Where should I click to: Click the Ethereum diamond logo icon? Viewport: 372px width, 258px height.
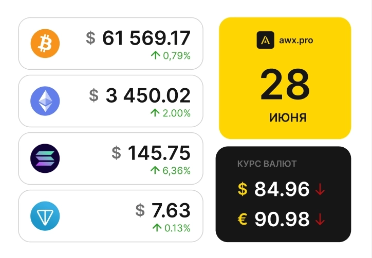45,101
